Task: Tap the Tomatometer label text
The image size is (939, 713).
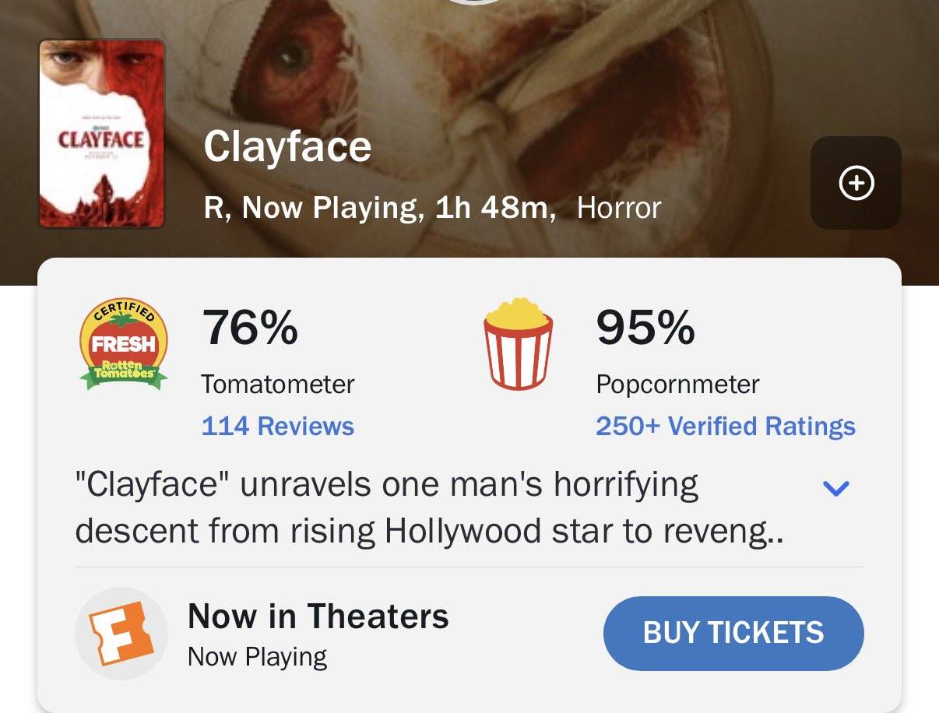Action: point(278,384)
